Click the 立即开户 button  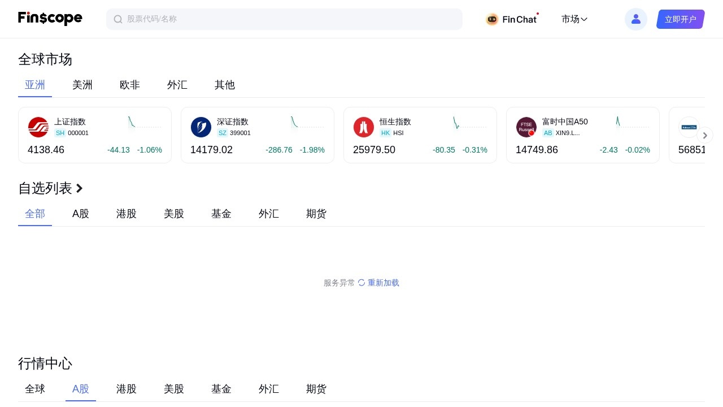[x=680, y=19]
